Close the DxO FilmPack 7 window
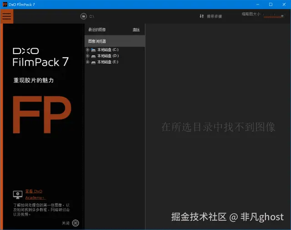Image resolution: width=291 pixels, height=230 pixels. click(284, 5)
